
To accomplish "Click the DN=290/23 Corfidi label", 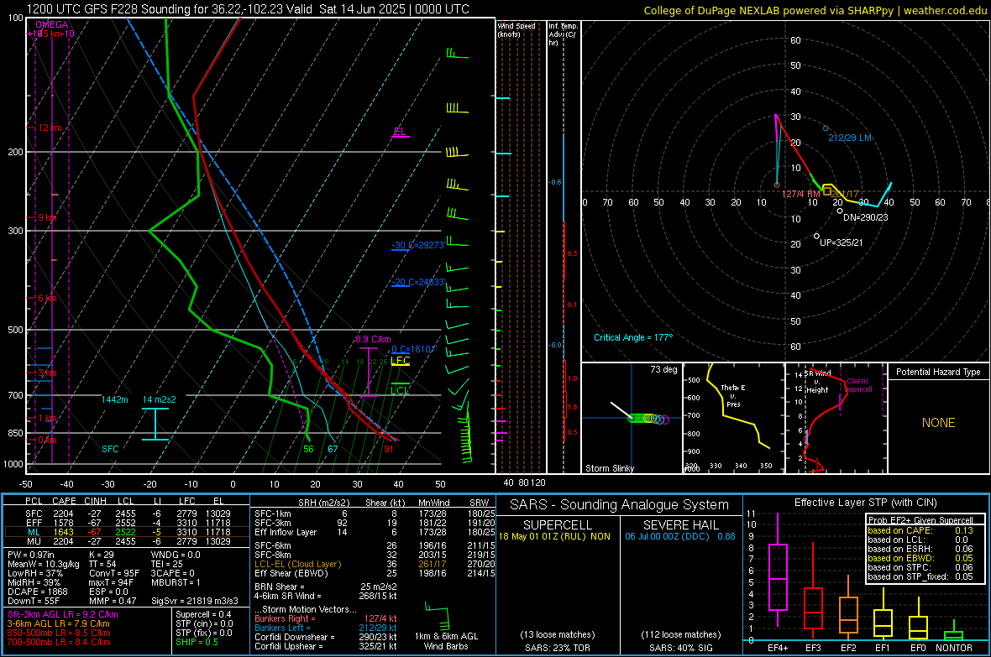I will pyautogui.click(x=866, y=217).
